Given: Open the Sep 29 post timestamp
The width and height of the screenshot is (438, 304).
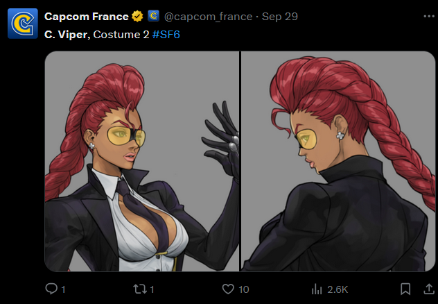Looking at the screenshot, I should tap(280, 17).
